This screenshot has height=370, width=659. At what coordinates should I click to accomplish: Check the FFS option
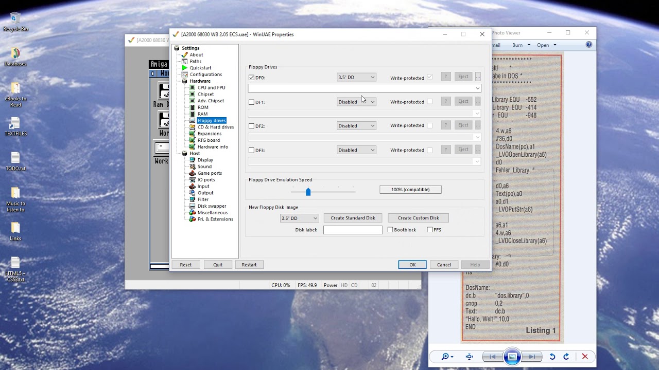tap(430, 230)
